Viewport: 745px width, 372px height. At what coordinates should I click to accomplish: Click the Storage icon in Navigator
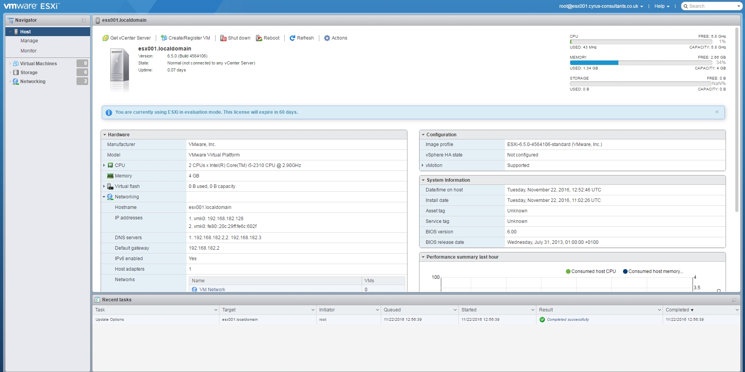coord(16,73)
